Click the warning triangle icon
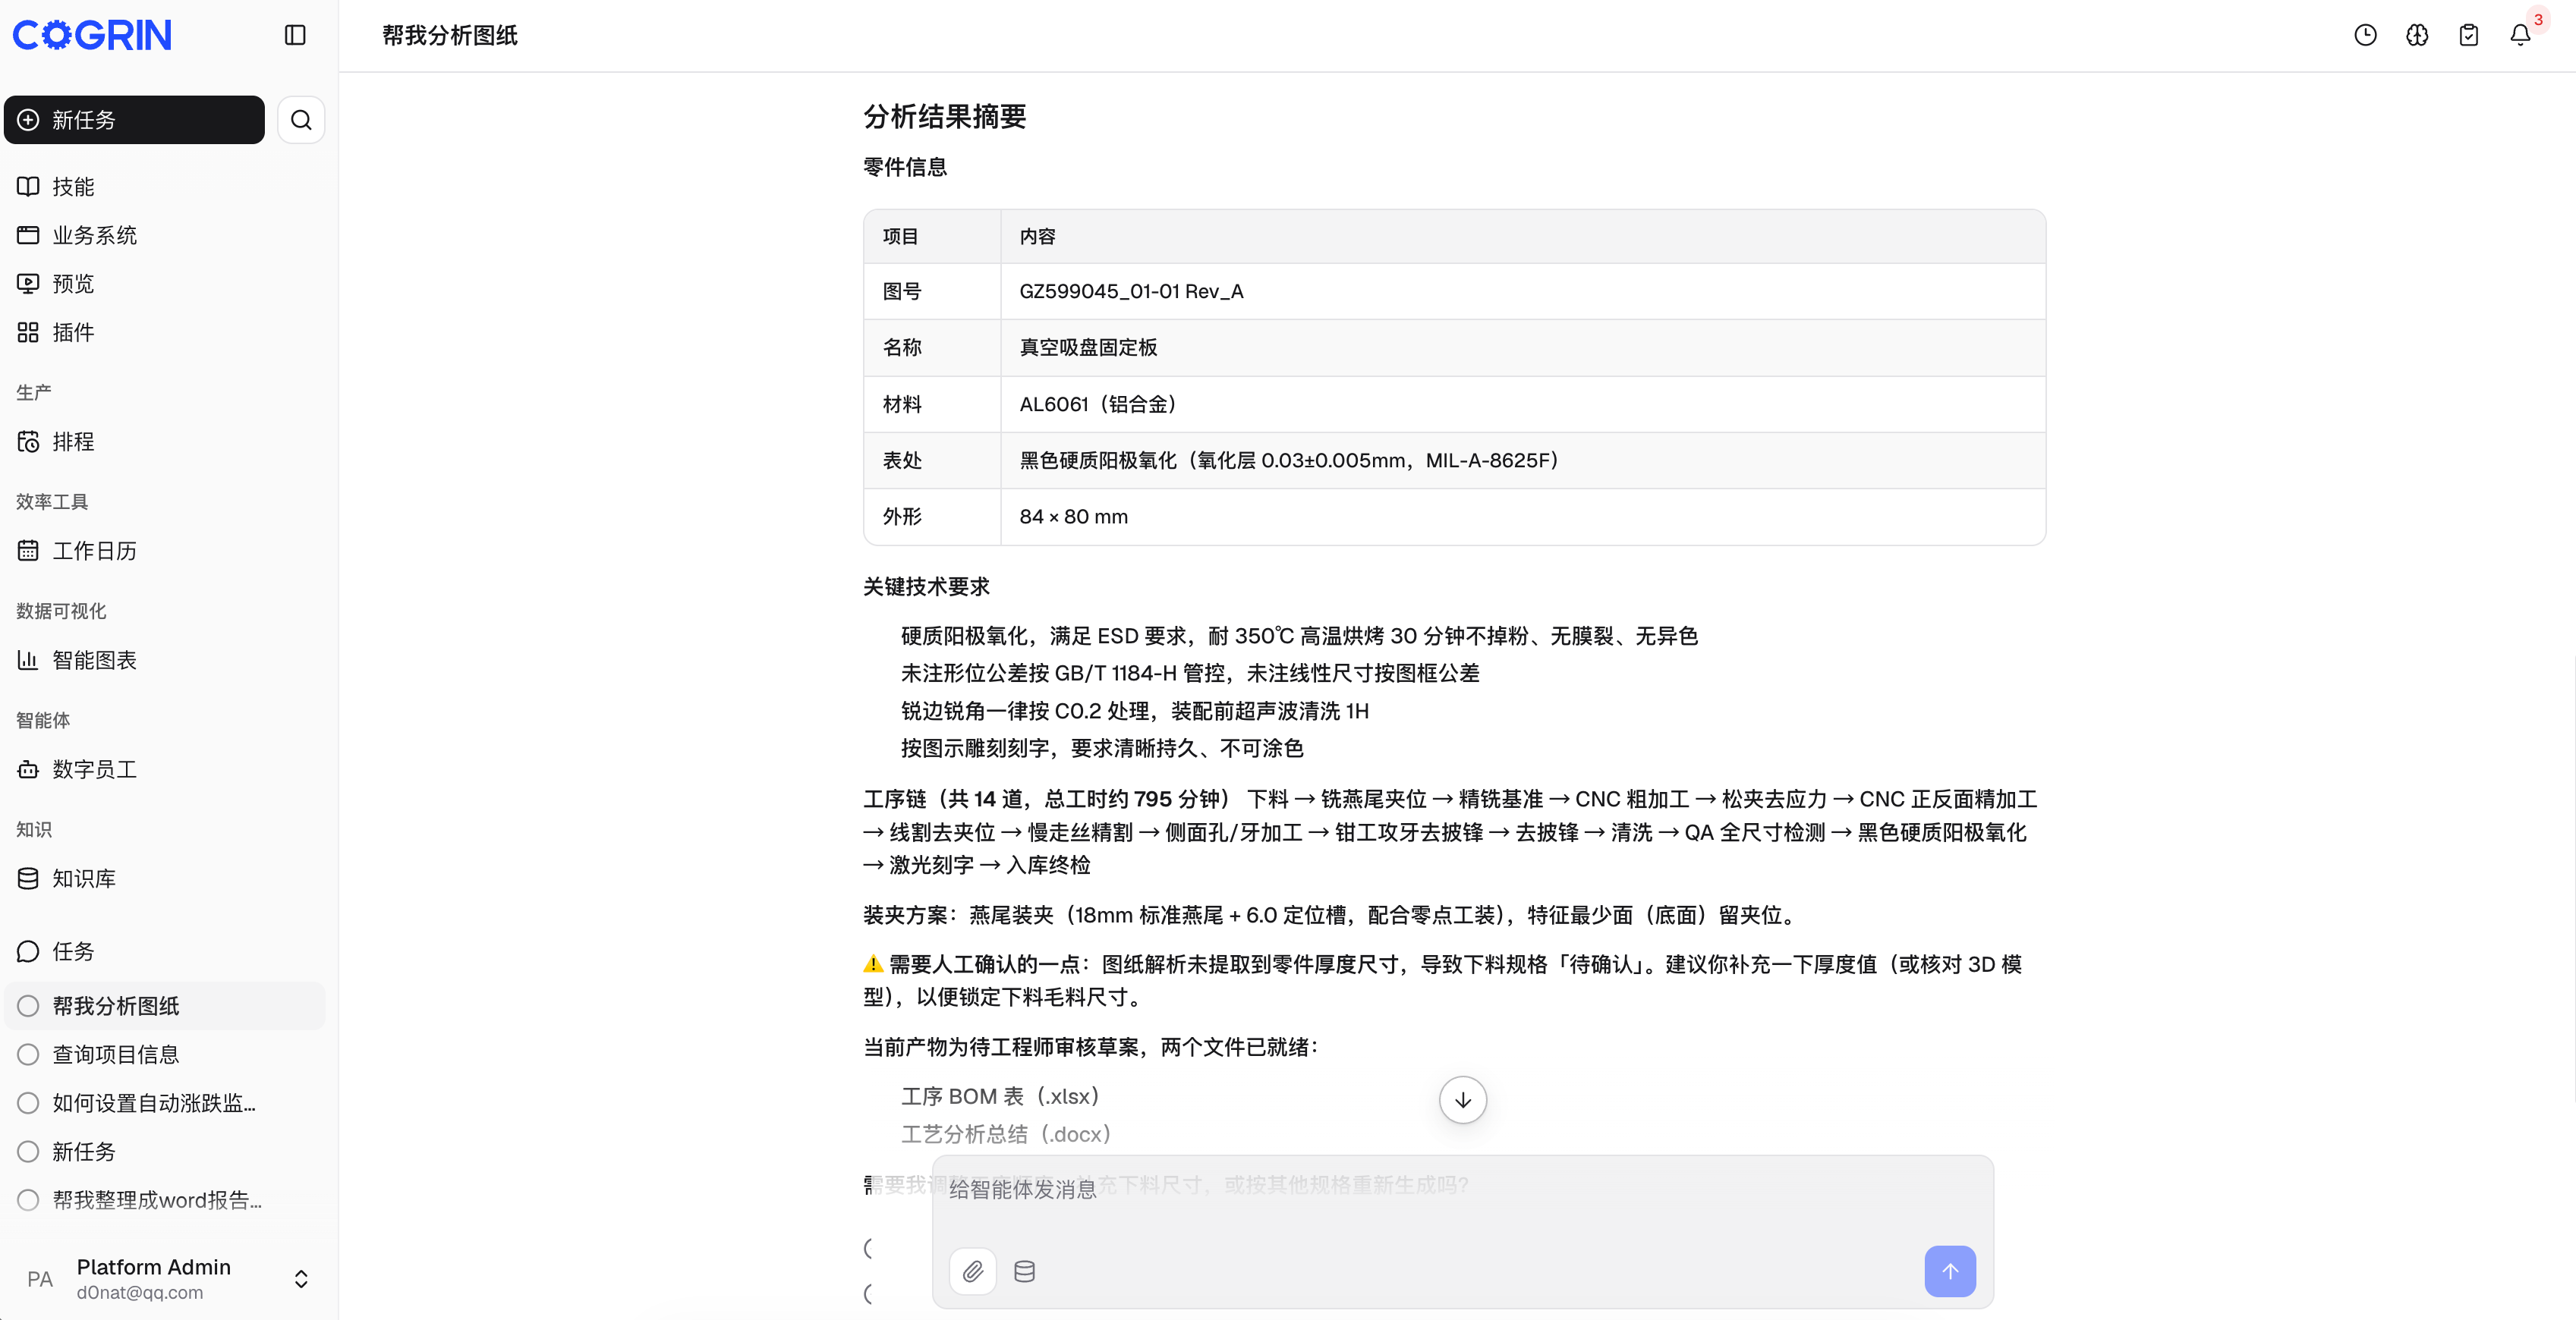 tap(873, 963)
